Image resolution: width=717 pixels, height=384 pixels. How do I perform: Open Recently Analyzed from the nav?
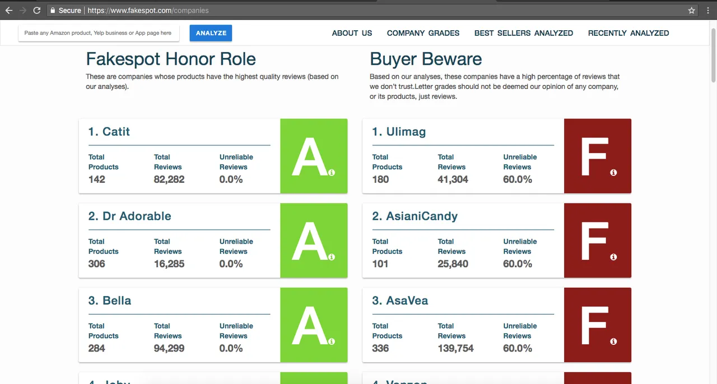click(x=628, y=33)
